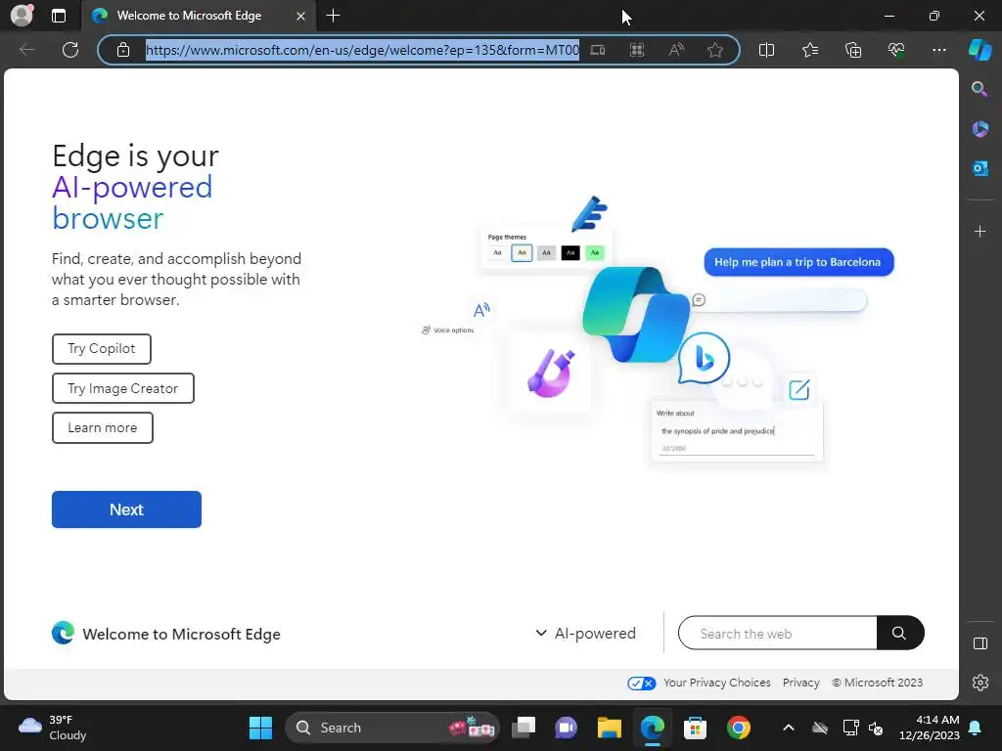Image resolution: width=1002 pixels, height=751 pixels.
Task: Open Windows Start menu
Action: click(x=260, y=728)
